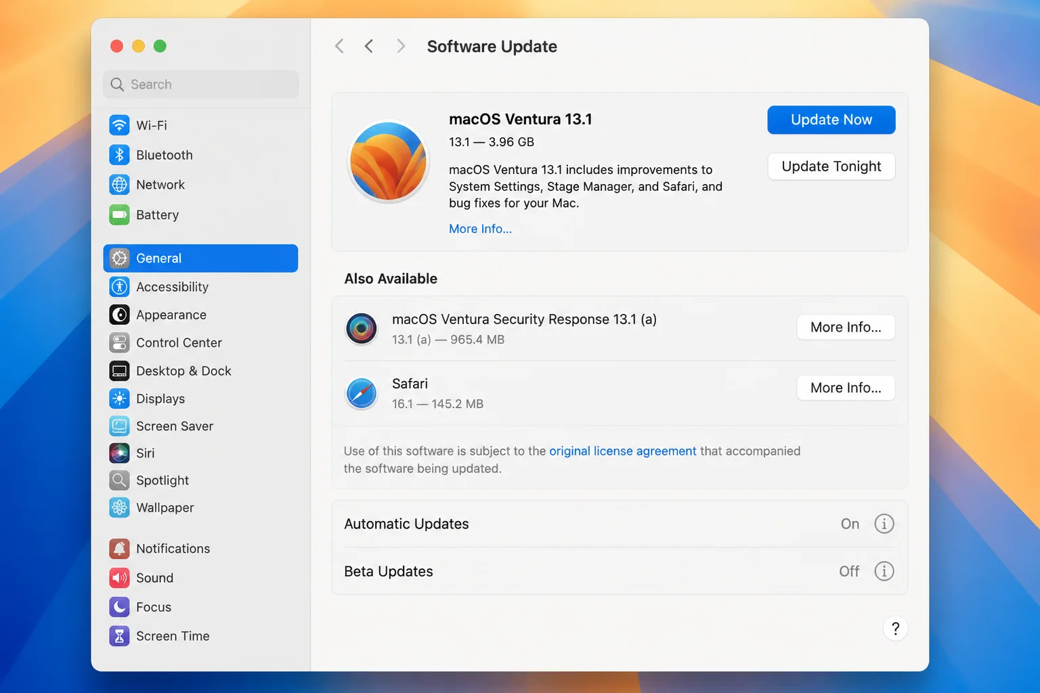Image resolution: width=1040 pixels, height=693 pixels.
Task: Open the help question mark button
Action: [895, 629]
